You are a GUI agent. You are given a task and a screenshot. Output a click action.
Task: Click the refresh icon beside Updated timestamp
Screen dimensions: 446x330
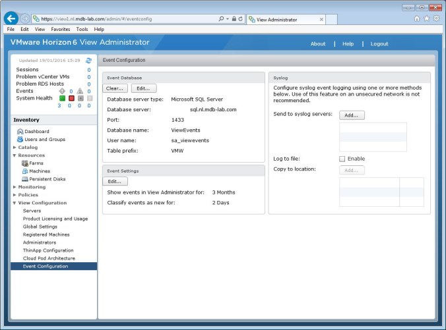pyautogui.click(x=88, y=61)
